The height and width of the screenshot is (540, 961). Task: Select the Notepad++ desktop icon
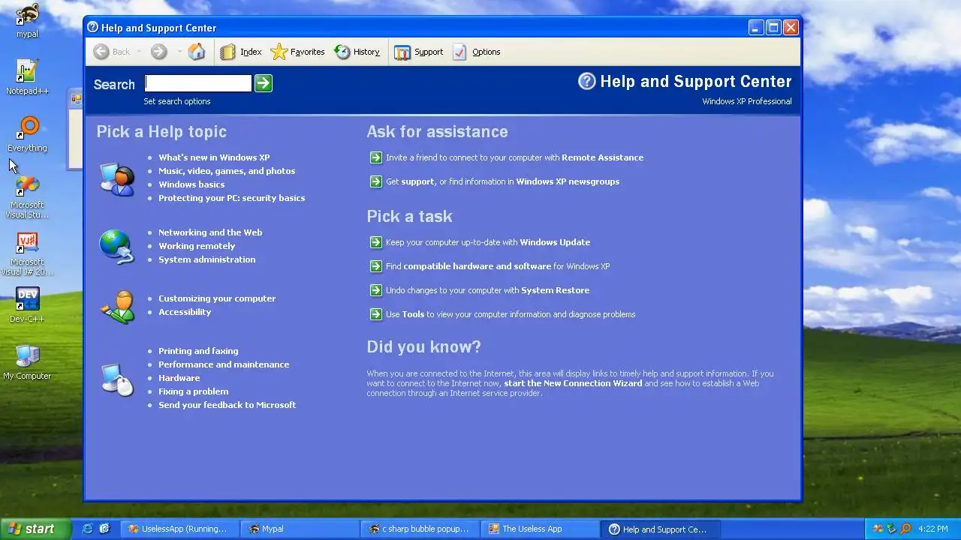(x=27, y=77)
